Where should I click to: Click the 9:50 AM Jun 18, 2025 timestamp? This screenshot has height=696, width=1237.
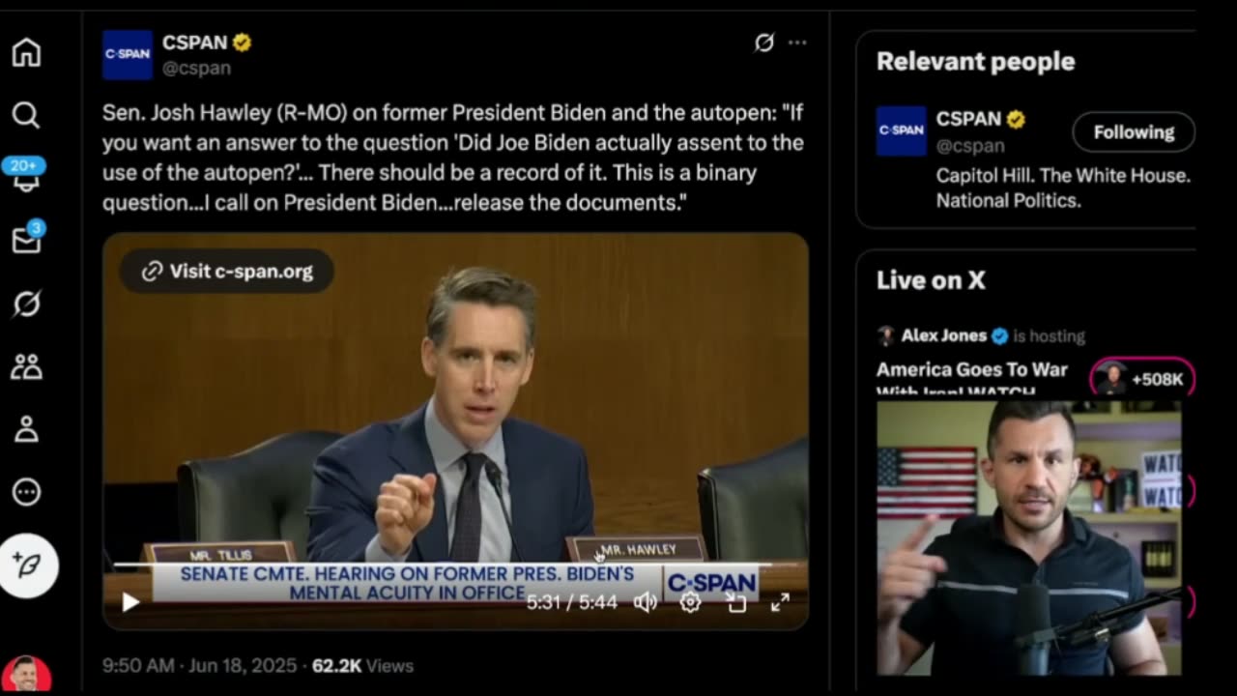(201, 665)
